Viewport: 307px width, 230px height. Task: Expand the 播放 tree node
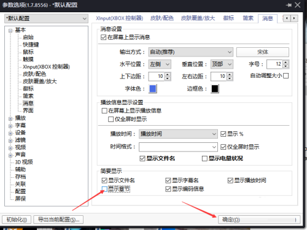point(10,119)
